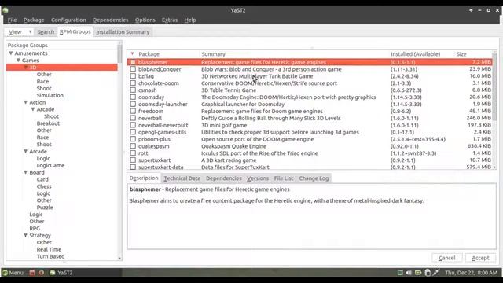Toggle the blobAndConquer package checkbox
The width and height of the screenshot is (503, 283).
coord(133,69)
